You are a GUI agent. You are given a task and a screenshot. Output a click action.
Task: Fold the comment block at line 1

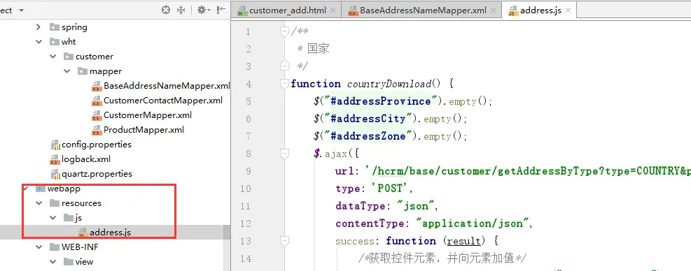(284, 31)
